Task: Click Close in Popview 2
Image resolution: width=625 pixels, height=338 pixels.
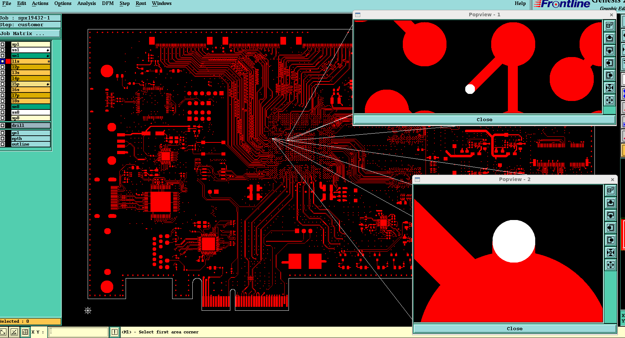Action: click(515, 329)
